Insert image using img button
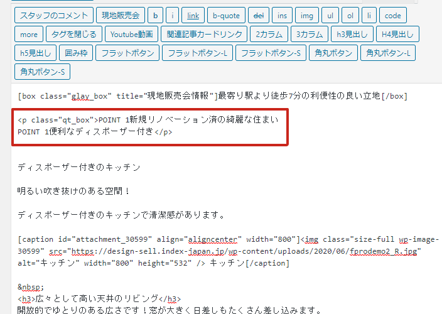 (306, 15)
